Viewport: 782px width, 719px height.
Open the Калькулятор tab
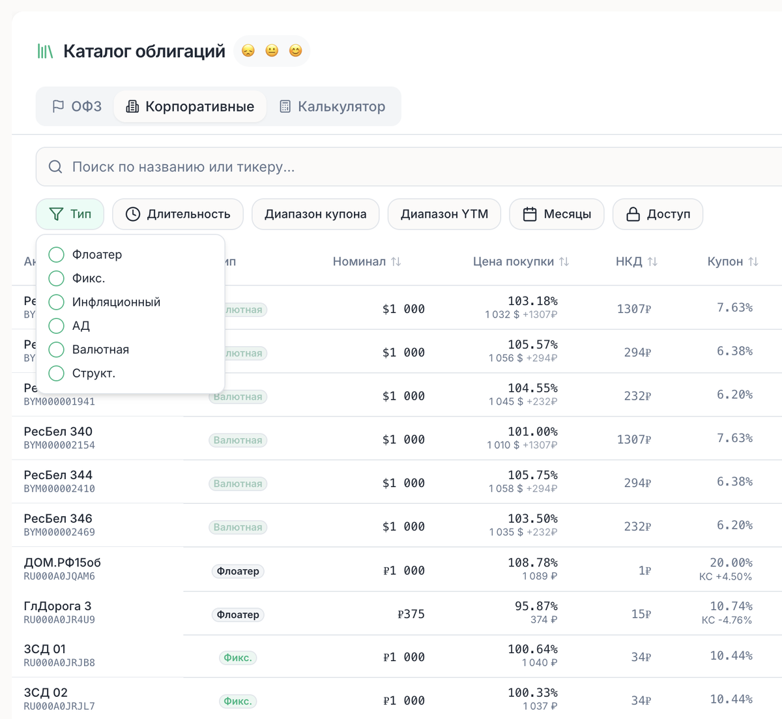tap(334, 106)
